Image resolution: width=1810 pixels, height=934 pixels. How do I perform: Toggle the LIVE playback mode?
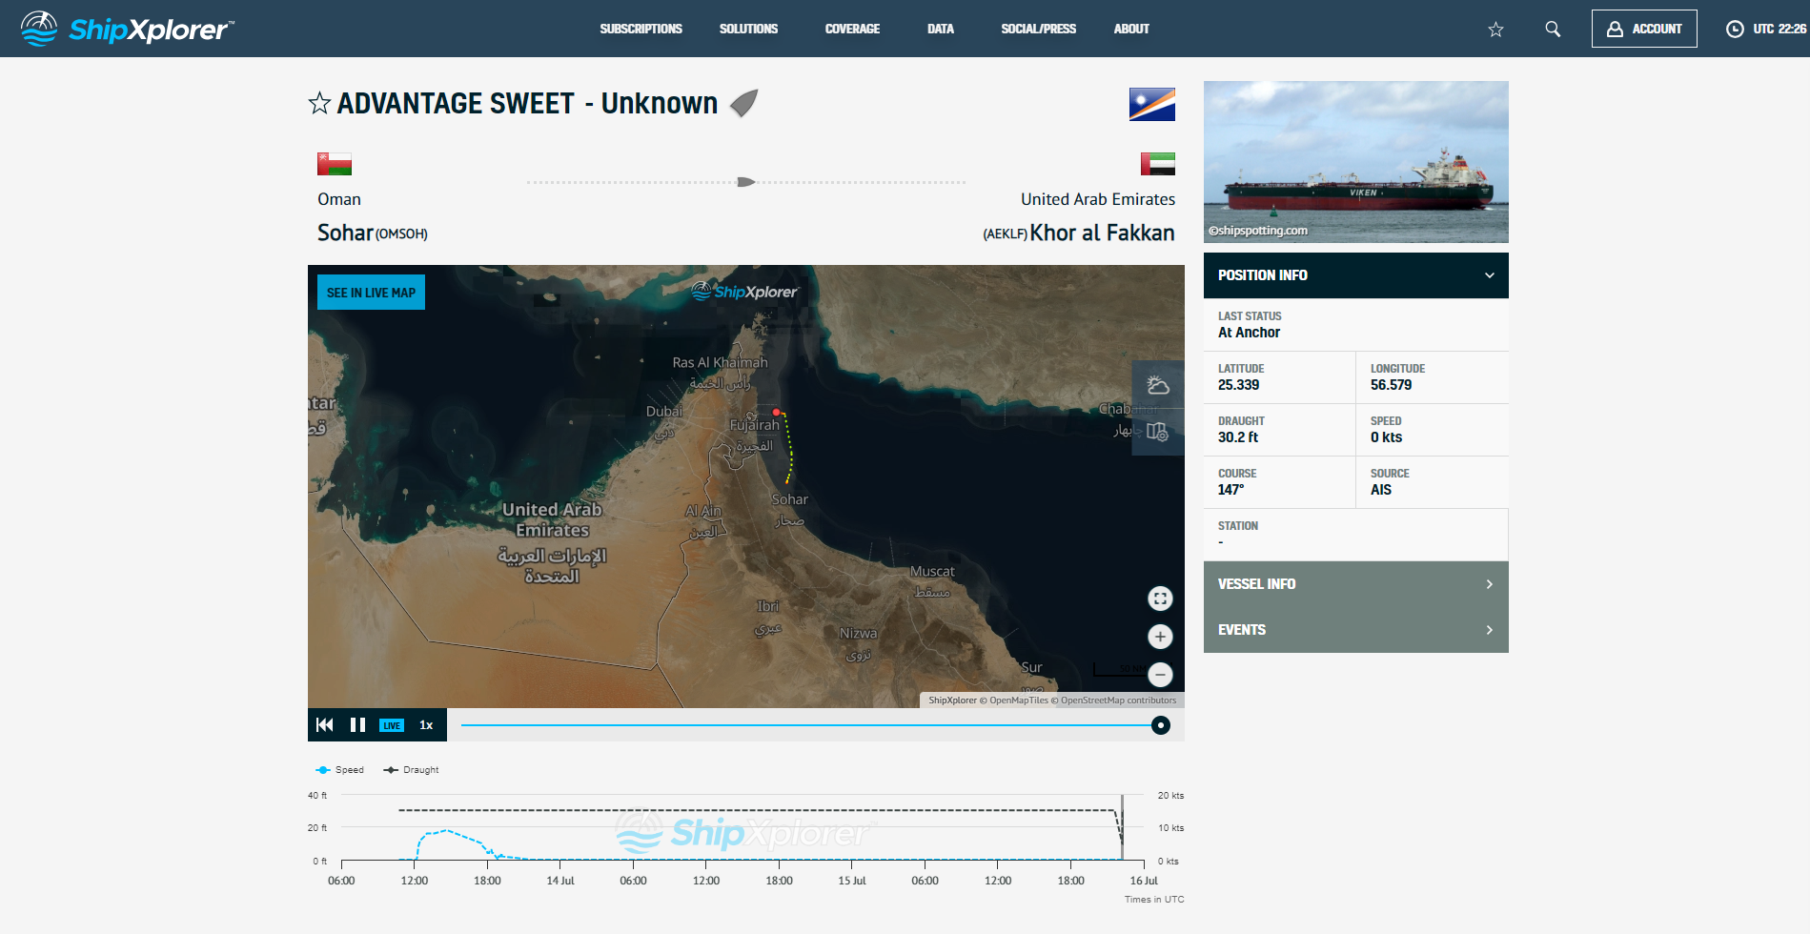coord(392,725)
